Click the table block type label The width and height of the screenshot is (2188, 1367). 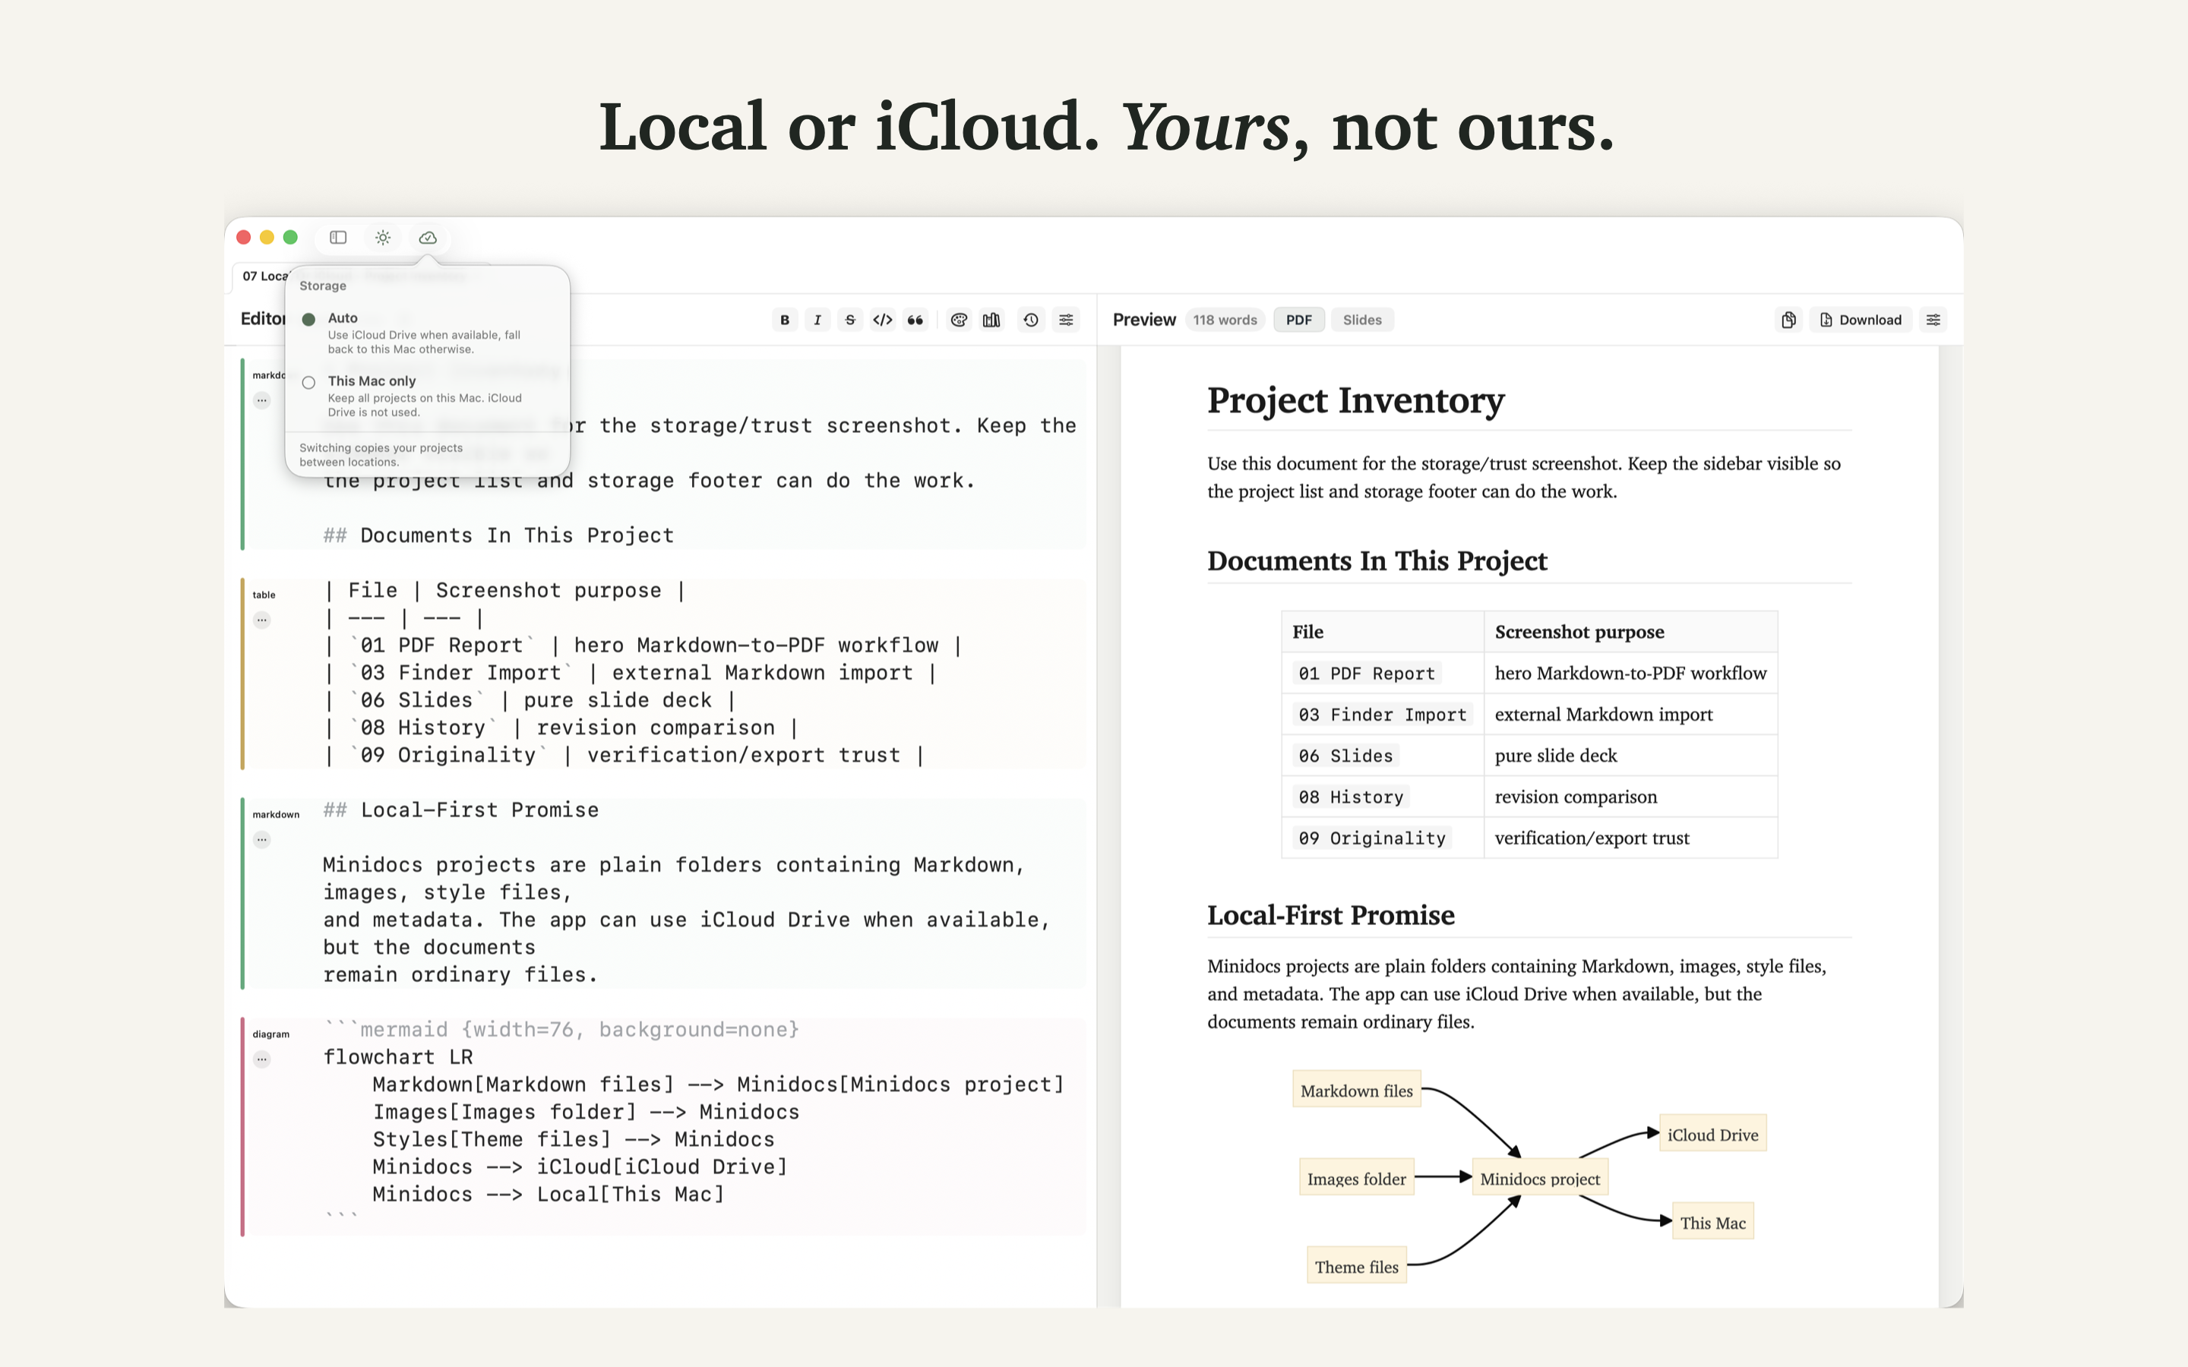coord(263,595)
